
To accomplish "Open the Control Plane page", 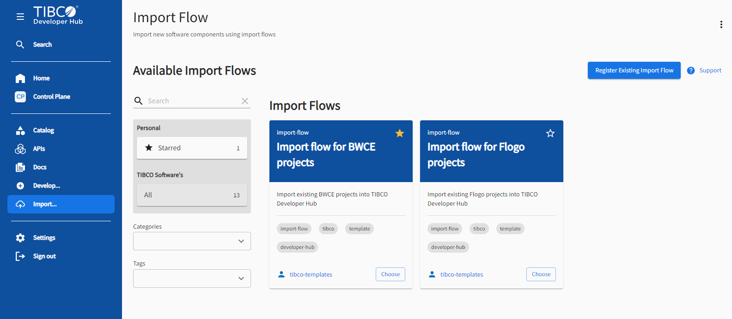I will tap(51, 97).
